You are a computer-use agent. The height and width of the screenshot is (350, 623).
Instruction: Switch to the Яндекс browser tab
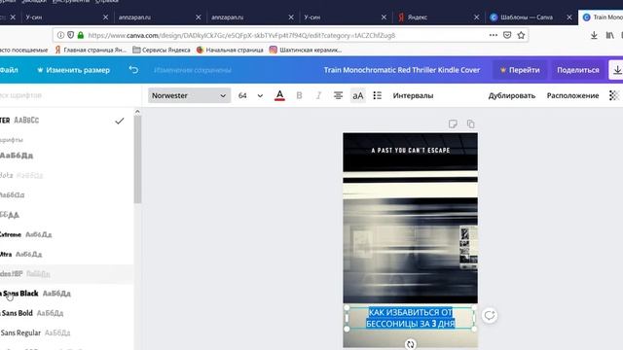pos(418,17)
